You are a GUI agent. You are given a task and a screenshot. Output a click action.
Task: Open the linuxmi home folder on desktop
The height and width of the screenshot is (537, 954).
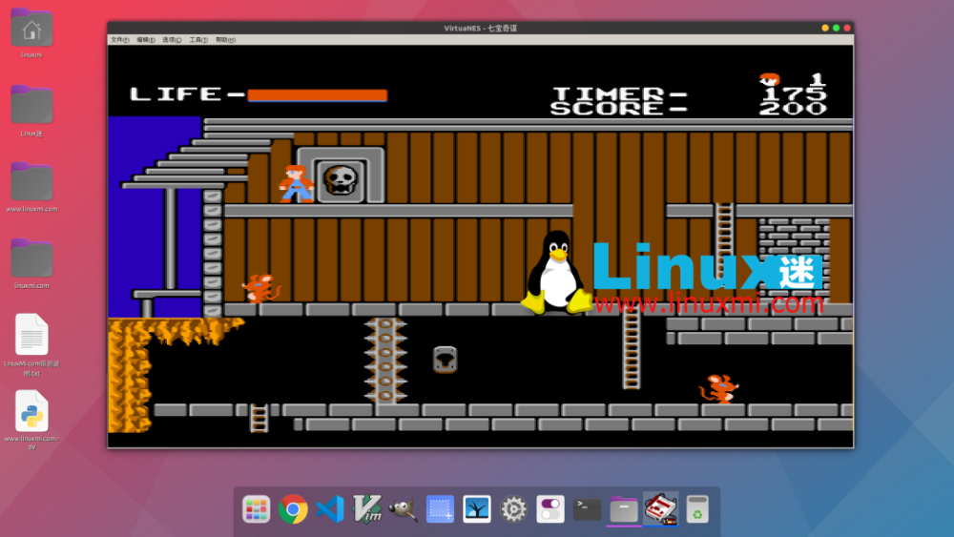[31, 29]
